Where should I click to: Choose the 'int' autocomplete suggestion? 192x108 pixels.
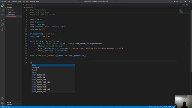click(x=53, y=70)
